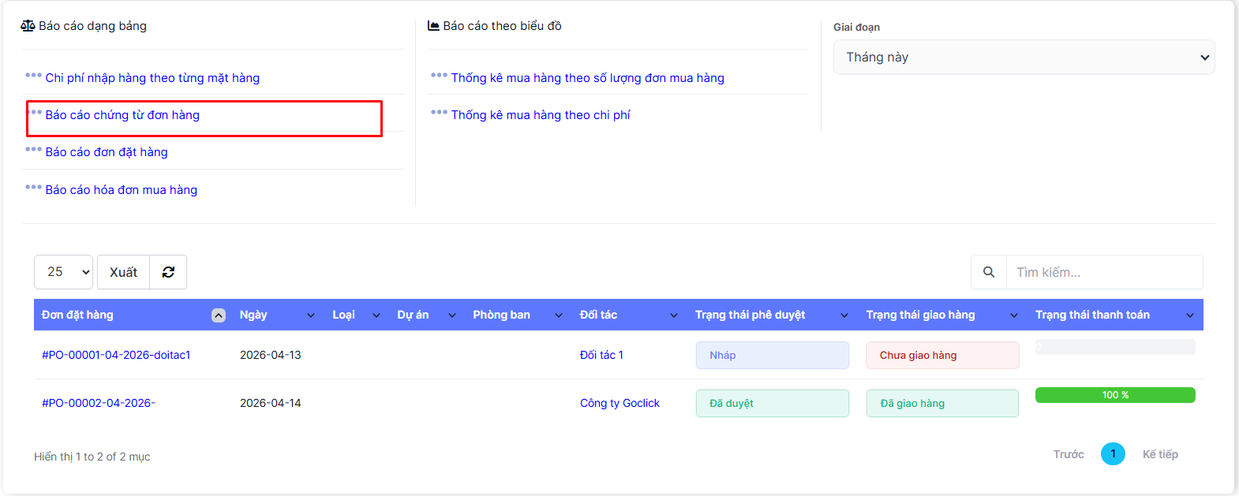
Task: Open the Giai đoạn 'Tháng này' dropdown
Action: click(x=1024, y=58)
